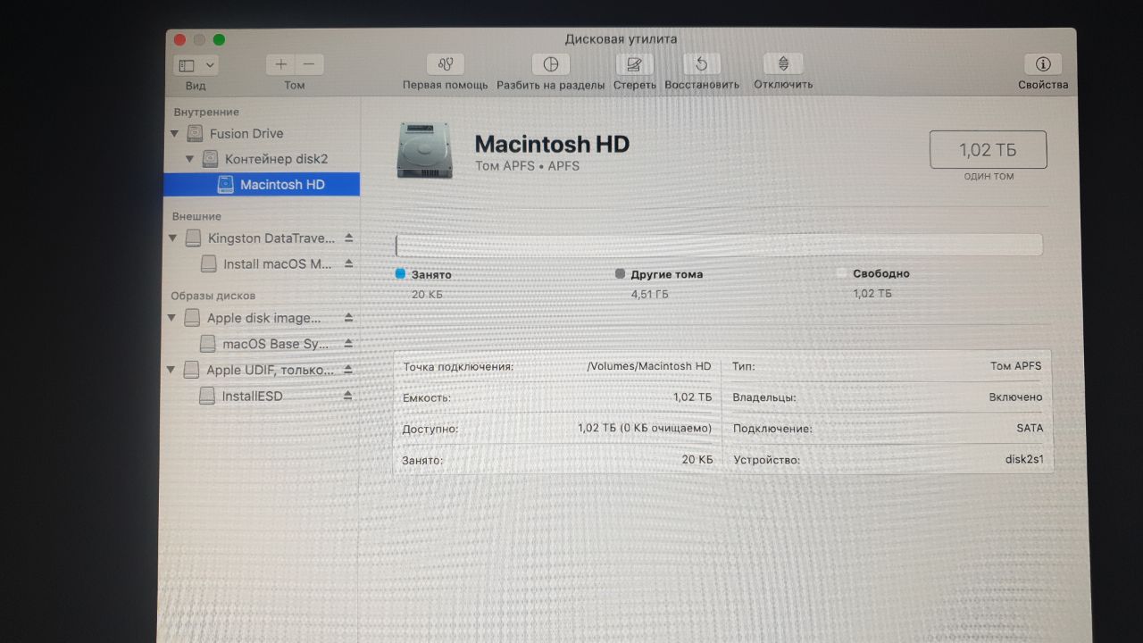This screenshot has height=643, width=1143.
Task: Remove a volume with the minus button
Action: point(310,64)
